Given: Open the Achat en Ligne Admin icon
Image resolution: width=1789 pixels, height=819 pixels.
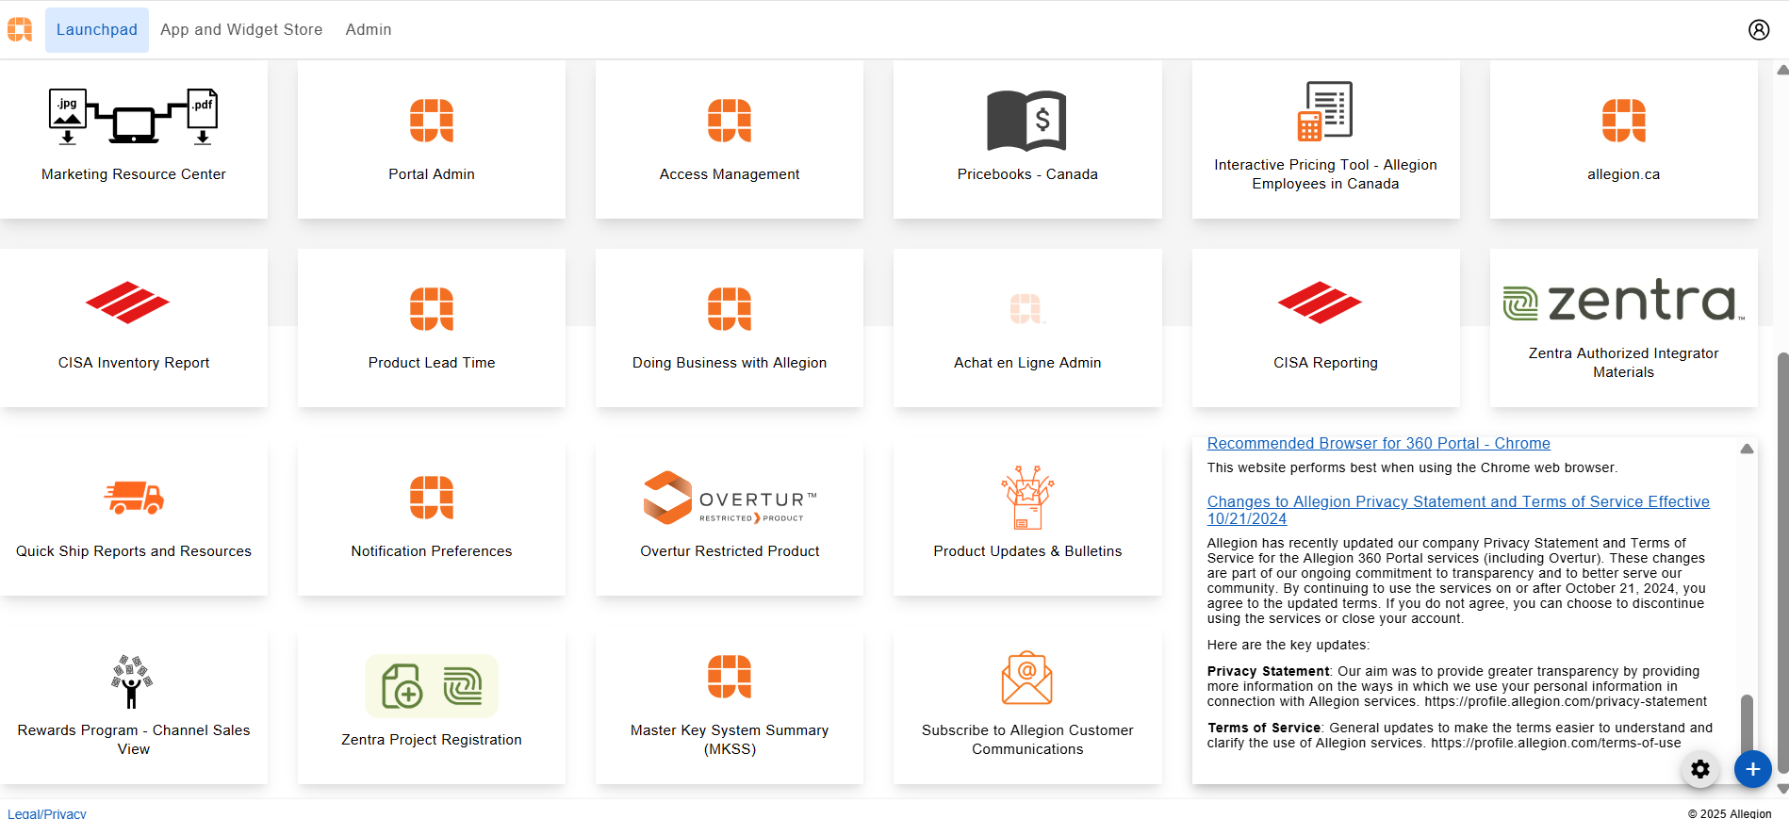Looking at the screenshot, I should [x=1026, y=308].
